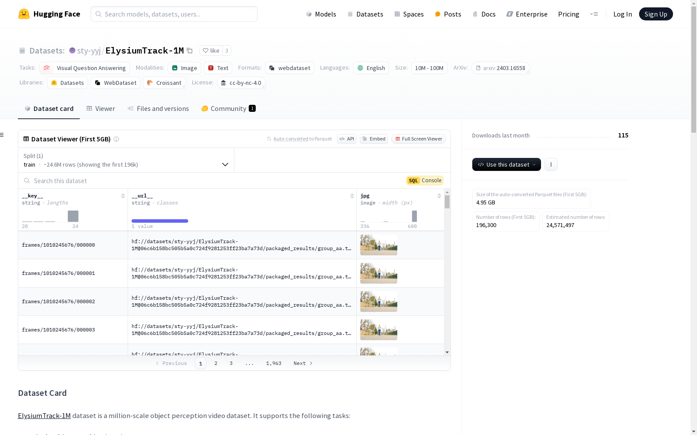Open thumbnail for frame 000000
The height and width of the screenshot is (435, 697).
(379, 245)
